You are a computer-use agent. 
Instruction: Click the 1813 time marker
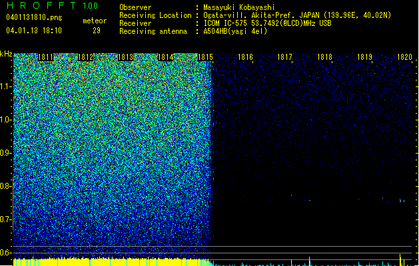click(125, 57)
